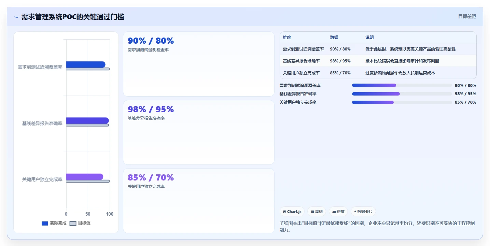Click the grey target bar under 基线差异报告准确率

[x=87, y=125]
